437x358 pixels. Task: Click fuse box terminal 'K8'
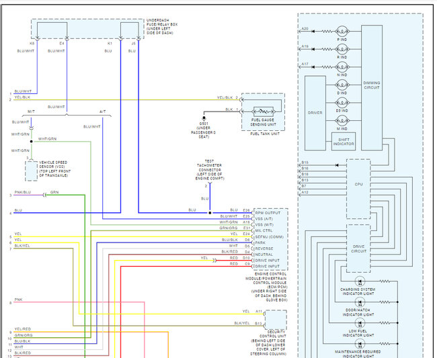(x=32, y=44)
